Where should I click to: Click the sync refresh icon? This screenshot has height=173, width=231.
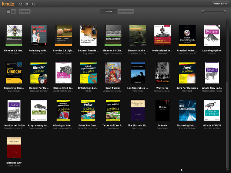point(21,4)
